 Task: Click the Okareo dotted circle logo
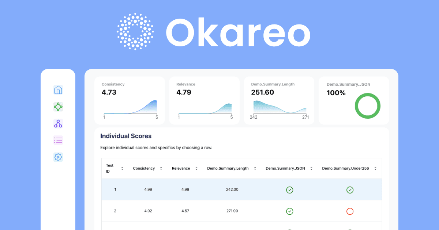(135, 31)
